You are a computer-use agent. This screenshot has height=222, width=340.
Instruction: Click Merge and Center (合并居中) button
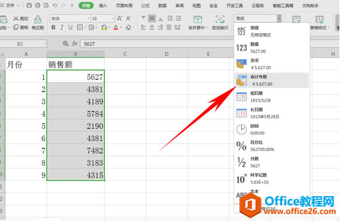pos(197,23)
